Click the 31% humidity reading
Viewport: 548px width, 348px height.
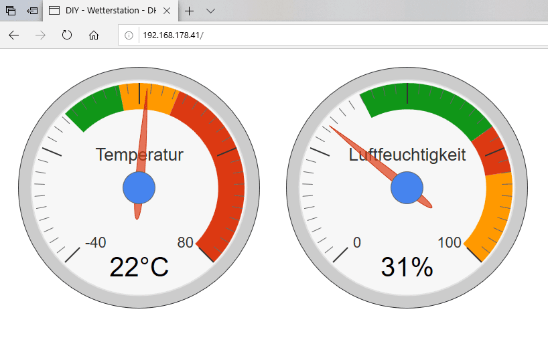coord(407,268)
